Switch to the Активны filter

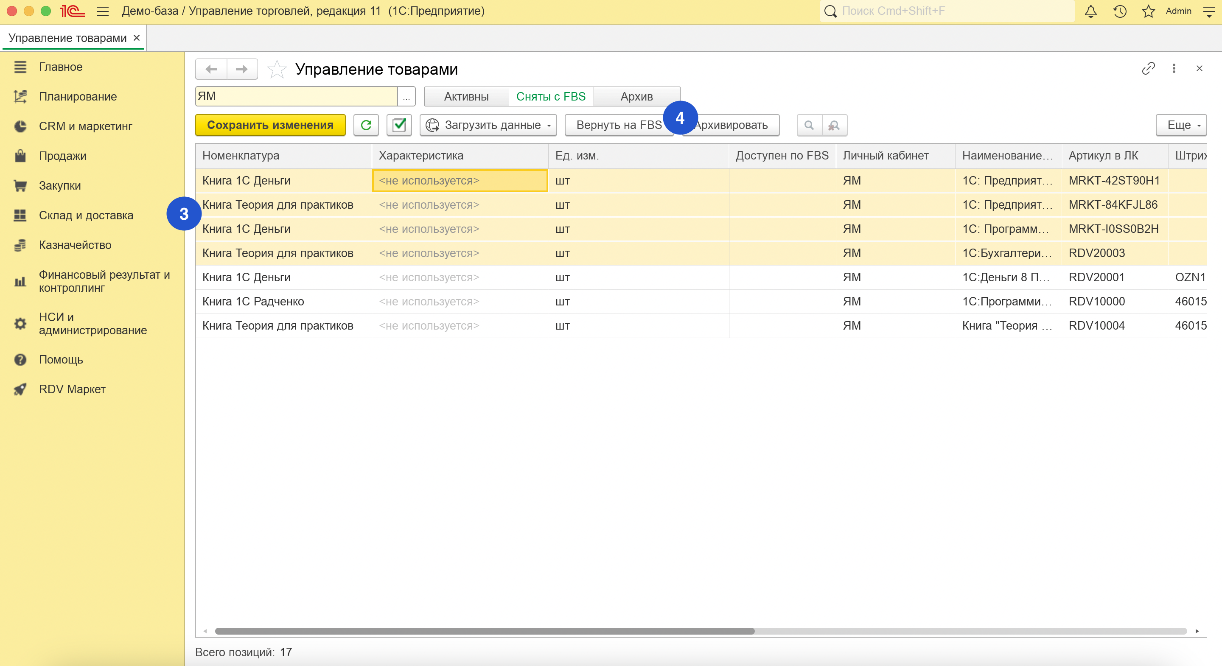coord(466,96)
